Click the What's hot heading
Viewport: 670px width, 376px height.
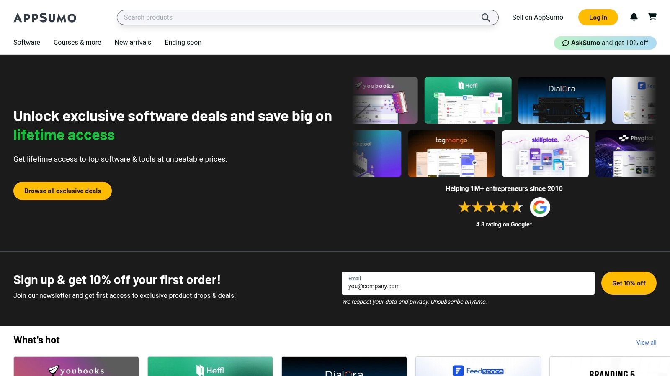coord(36,340)
